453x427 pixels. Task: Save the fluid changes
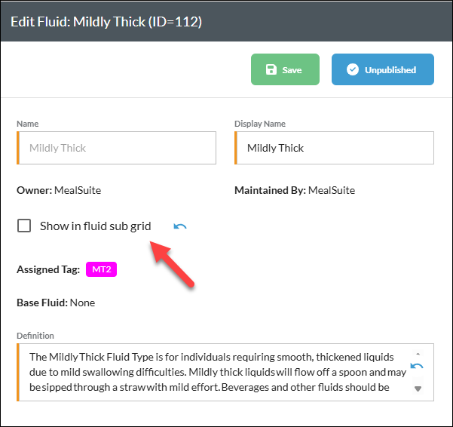285,69
